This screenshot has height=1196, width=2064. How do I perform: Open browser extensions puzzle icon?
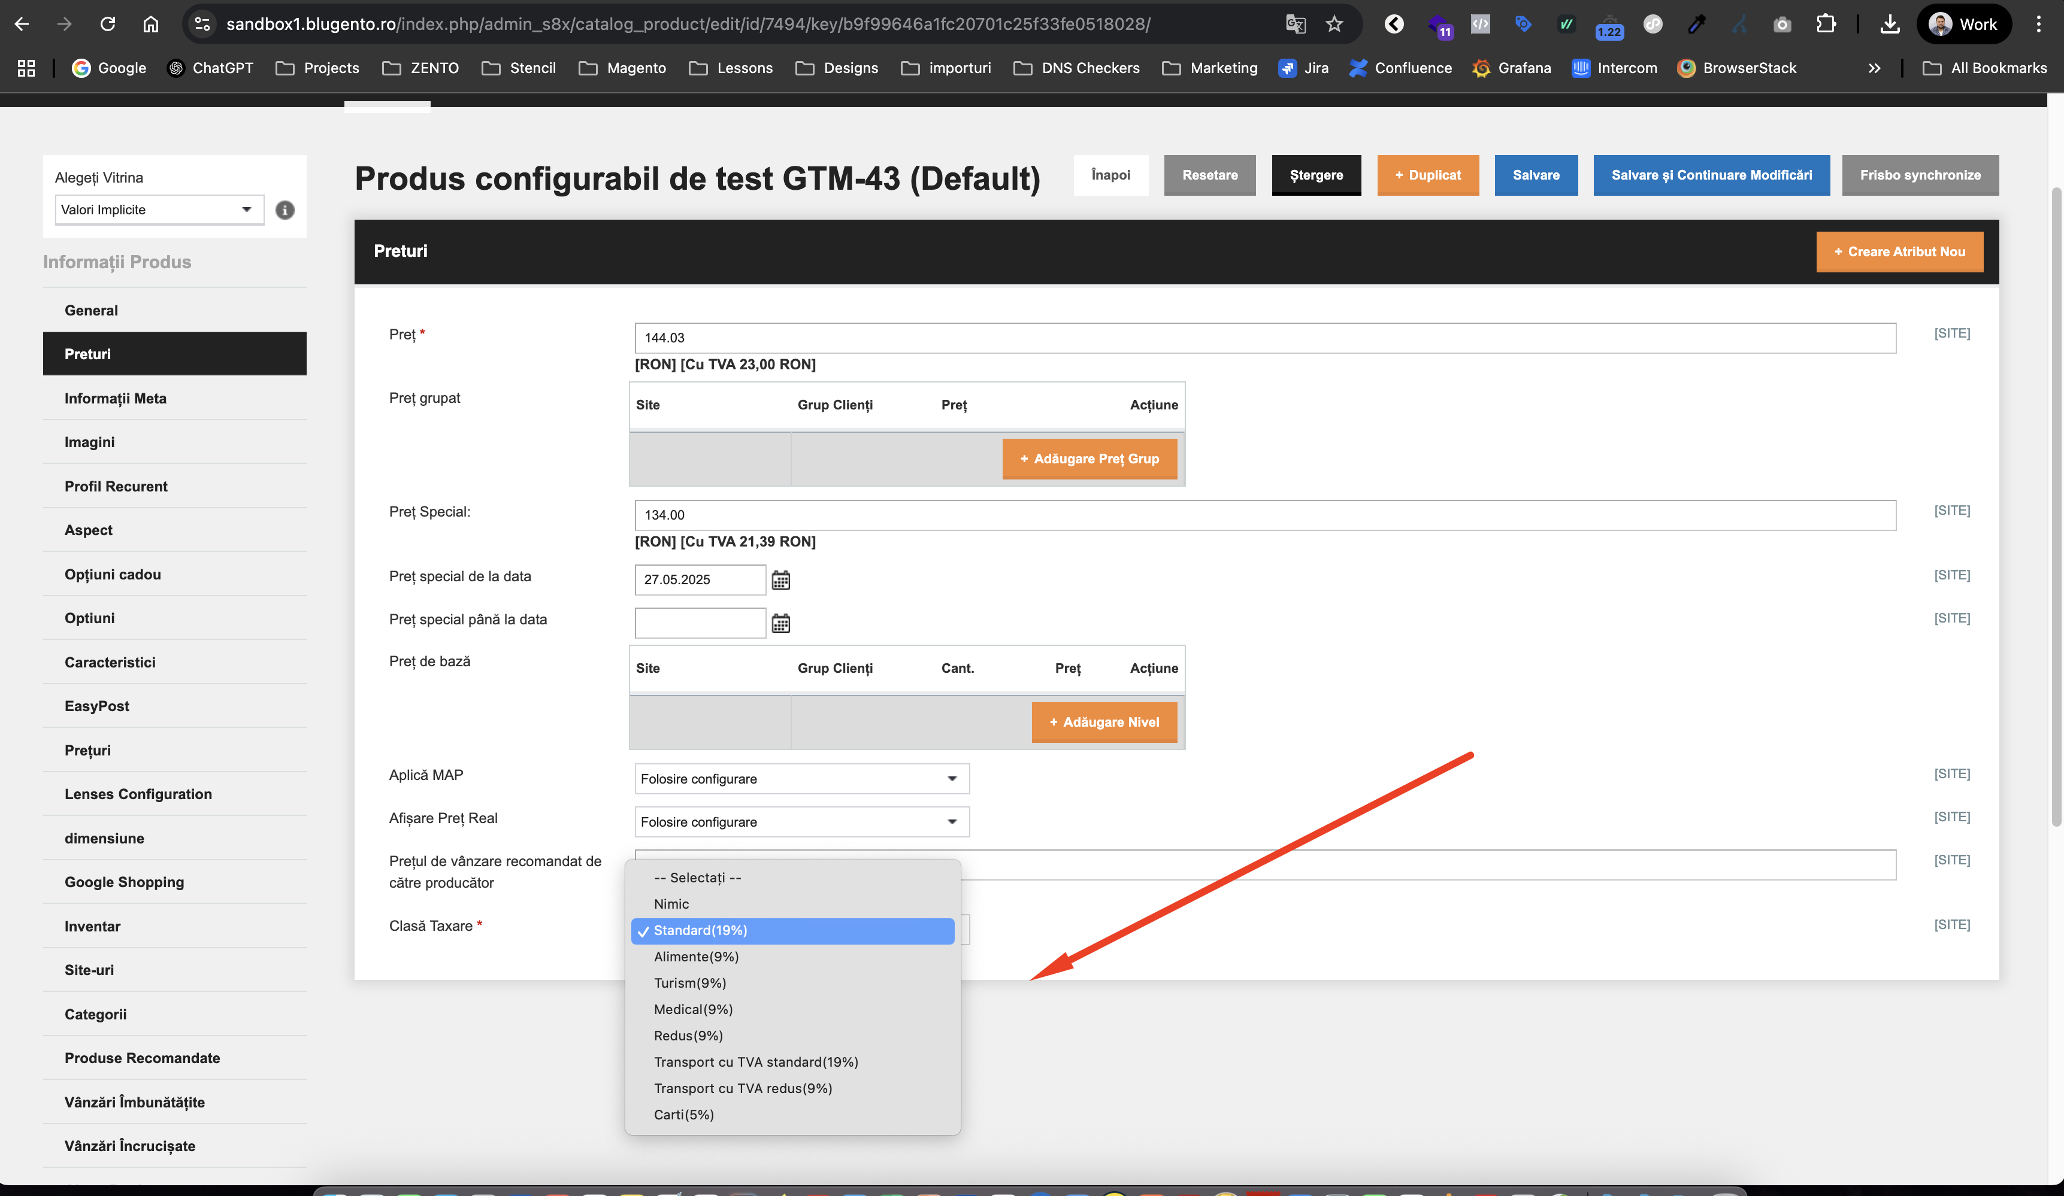(1826, 24)
